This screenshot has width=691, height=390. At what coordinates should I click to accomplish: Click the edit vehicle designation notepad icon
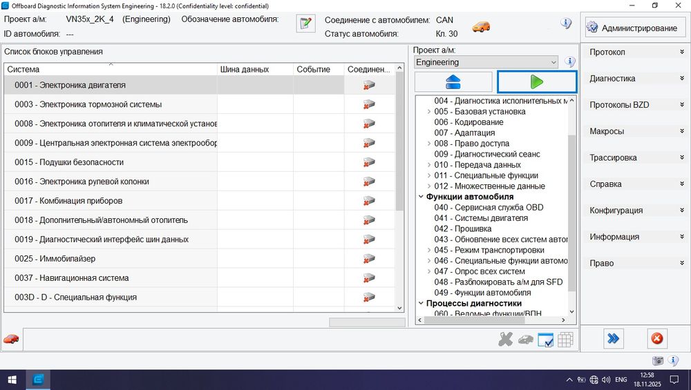(x=305, y=23)
